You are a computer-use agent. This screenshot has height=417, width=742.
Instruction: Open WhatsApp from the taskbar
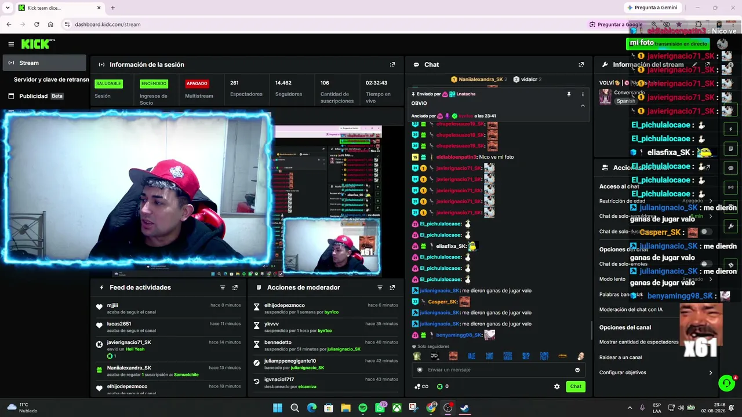click(x=380, y=408)
